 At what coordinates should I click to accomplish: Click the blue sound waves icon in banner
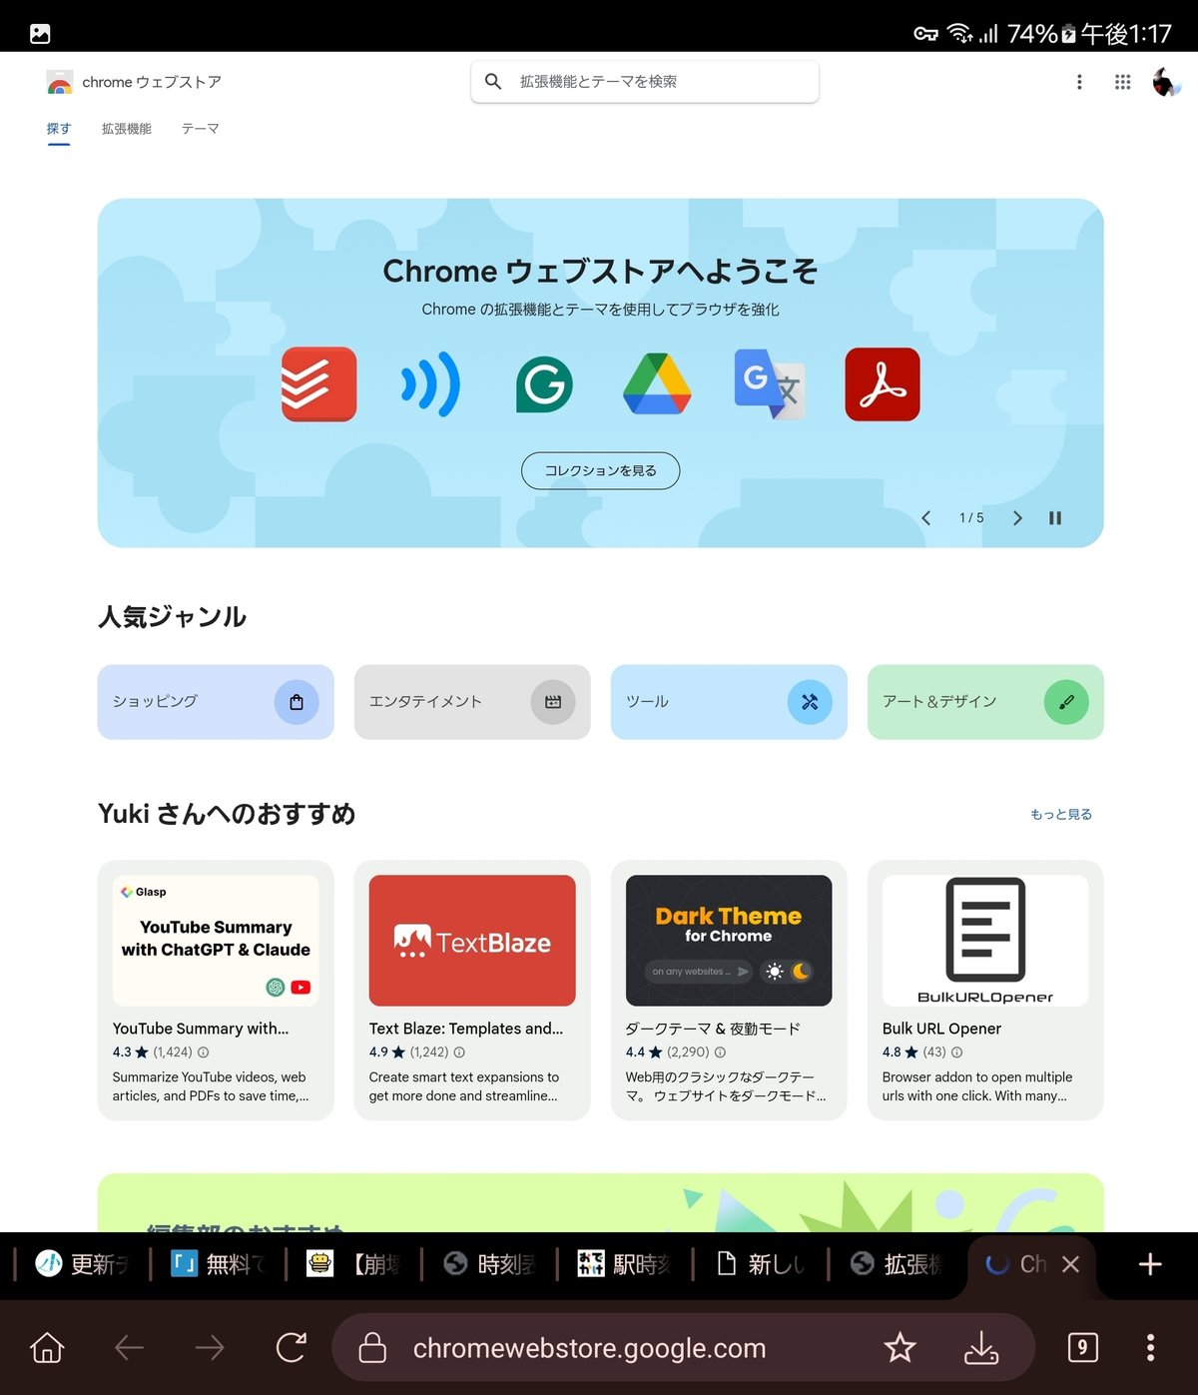431,383
